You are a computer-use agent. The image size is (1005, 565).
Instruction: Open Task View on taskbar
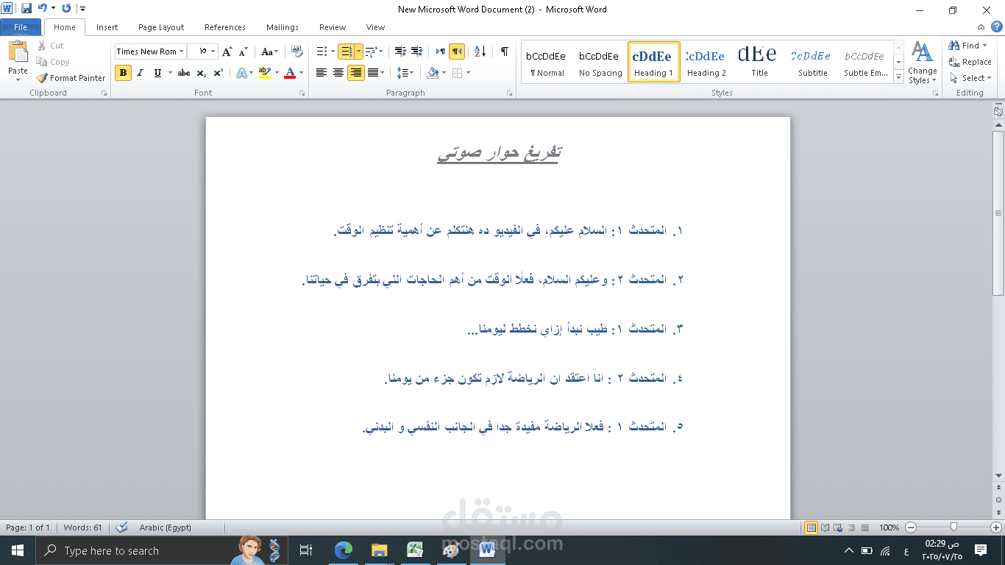(x=306, y=550)
